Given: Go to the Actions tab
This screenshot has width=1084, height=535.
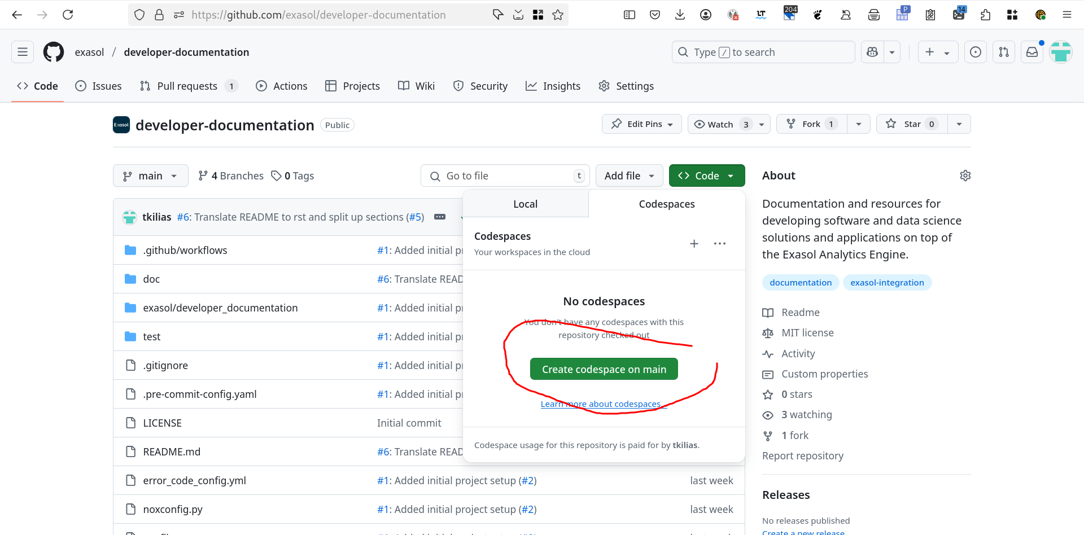Looking at the screenshot, I should click(x=282, y=86).
